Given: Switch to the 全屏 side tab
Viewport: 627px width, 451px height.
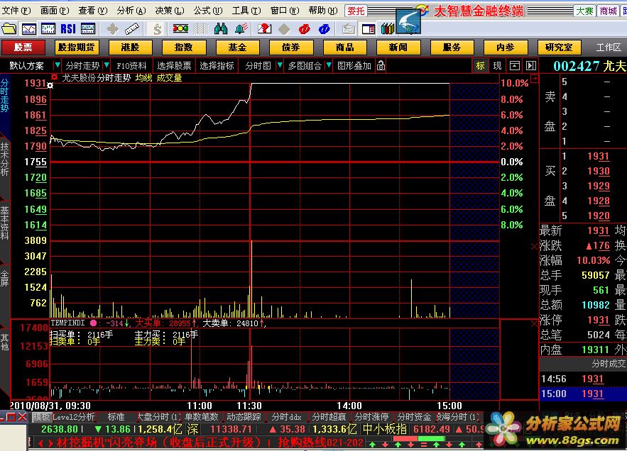Looking at the screenshot, I should 4,278.
